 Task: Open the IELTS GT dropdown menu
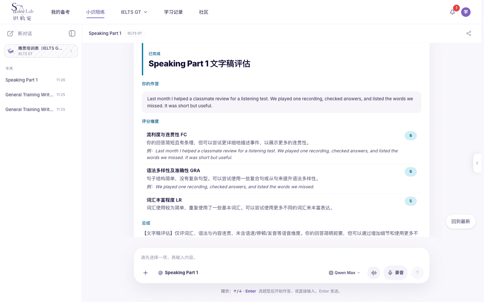[134, 12]
